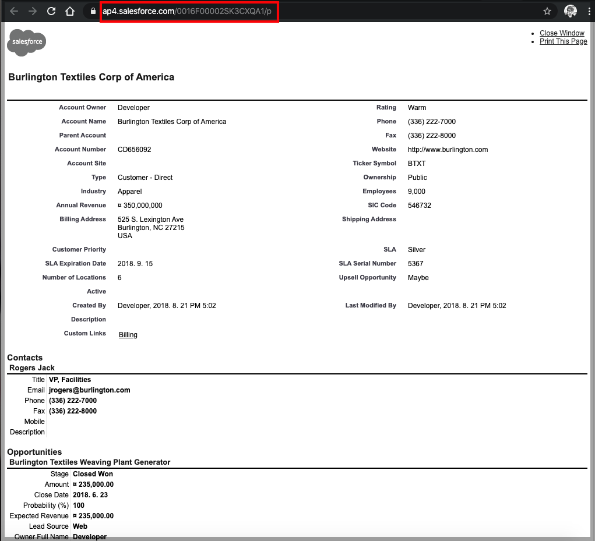595x541 pixels.
Task: Click the annual revenue 350,000,000 value
Action: coord(140,206)
